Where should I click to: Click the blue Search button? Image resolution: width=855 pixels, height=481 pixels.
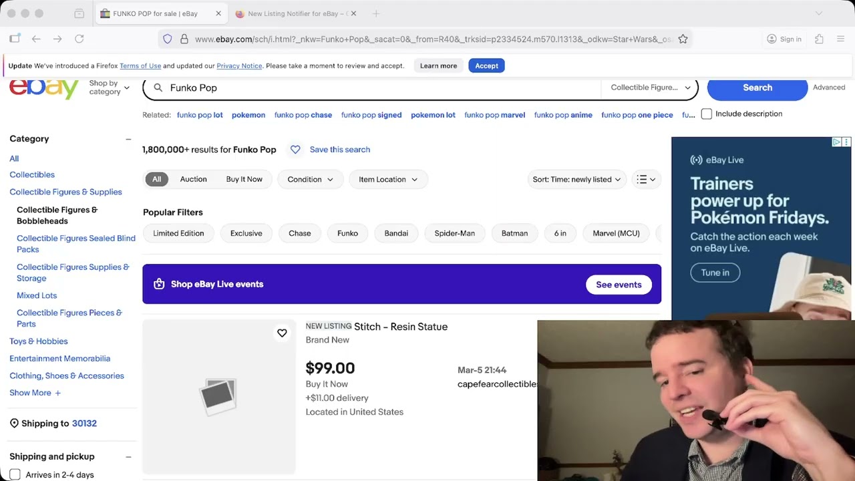(757, 88)
